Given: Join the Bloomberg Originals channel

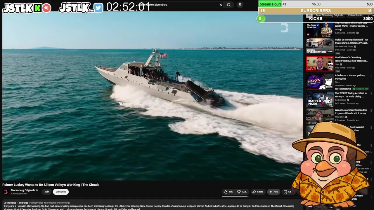Looking at the screenshot, I should [x=47, y=192].
